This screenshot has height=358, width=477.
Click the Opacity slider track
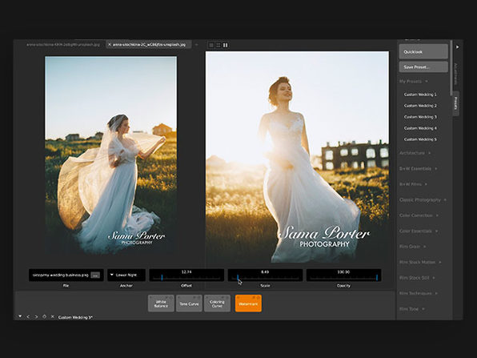[343, 278]
